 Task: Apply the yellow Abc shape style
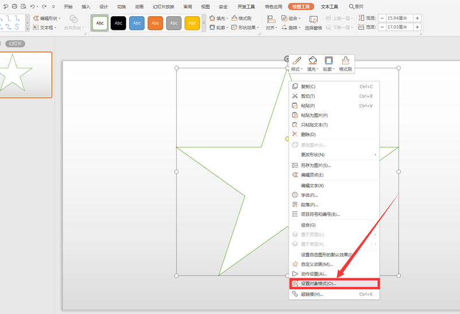tap(192, 23)
